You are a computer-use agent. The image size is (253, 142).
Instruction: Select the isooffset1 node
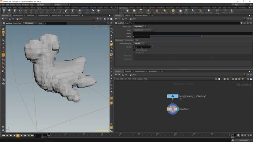pyautogui.click(x=173, y=109)
